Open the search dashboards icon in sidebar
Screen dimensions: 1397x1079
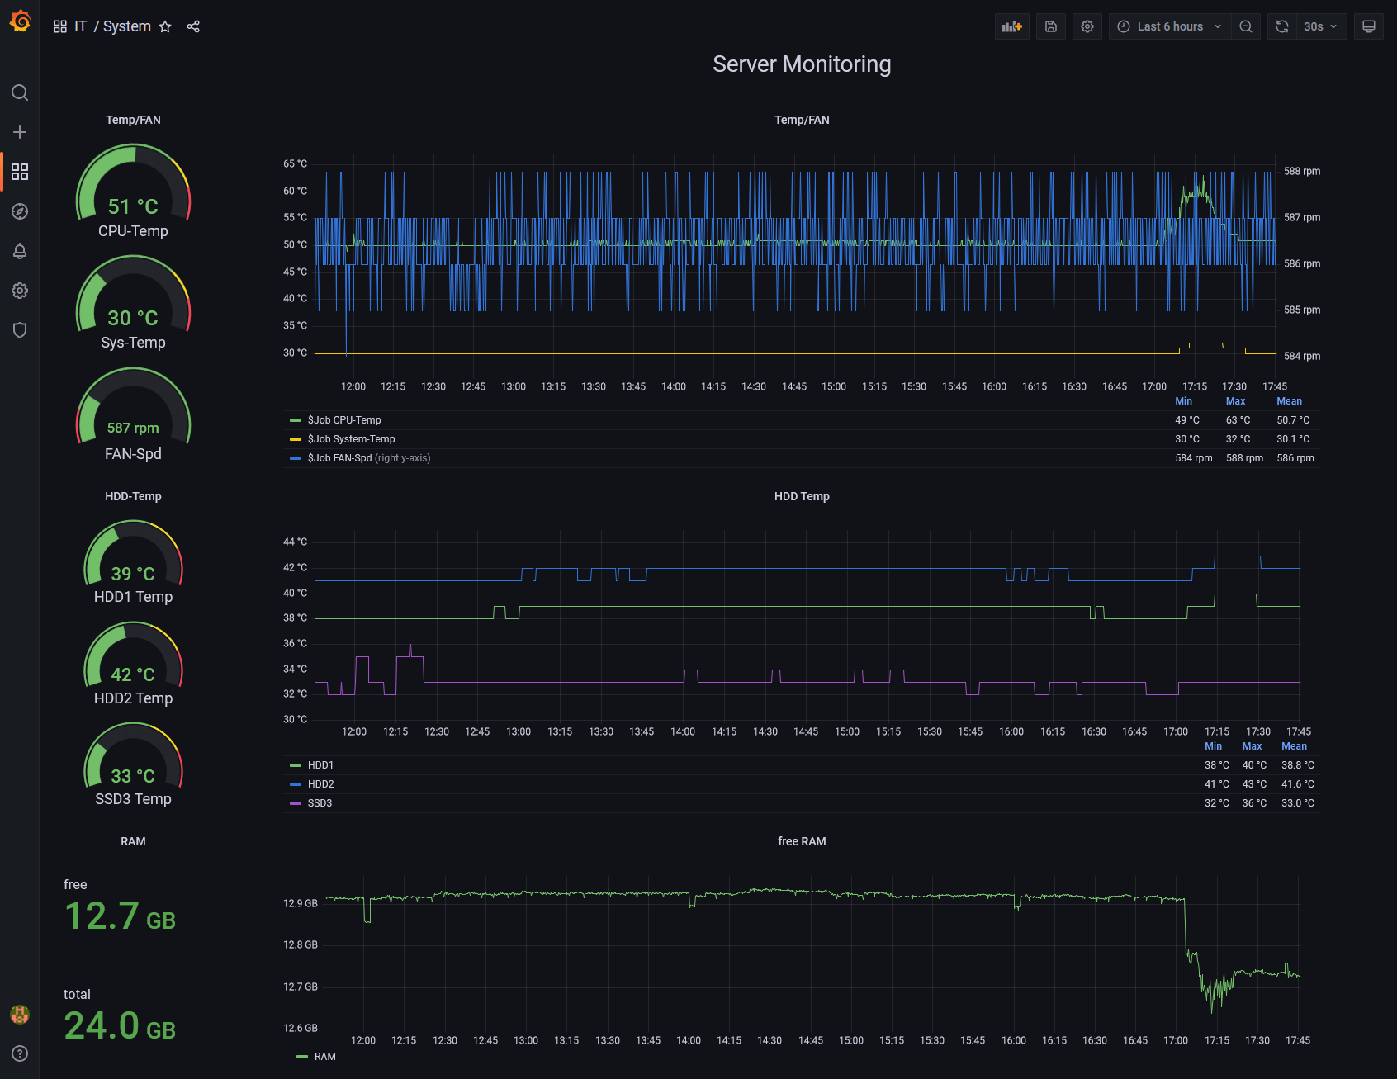(20, 92)
